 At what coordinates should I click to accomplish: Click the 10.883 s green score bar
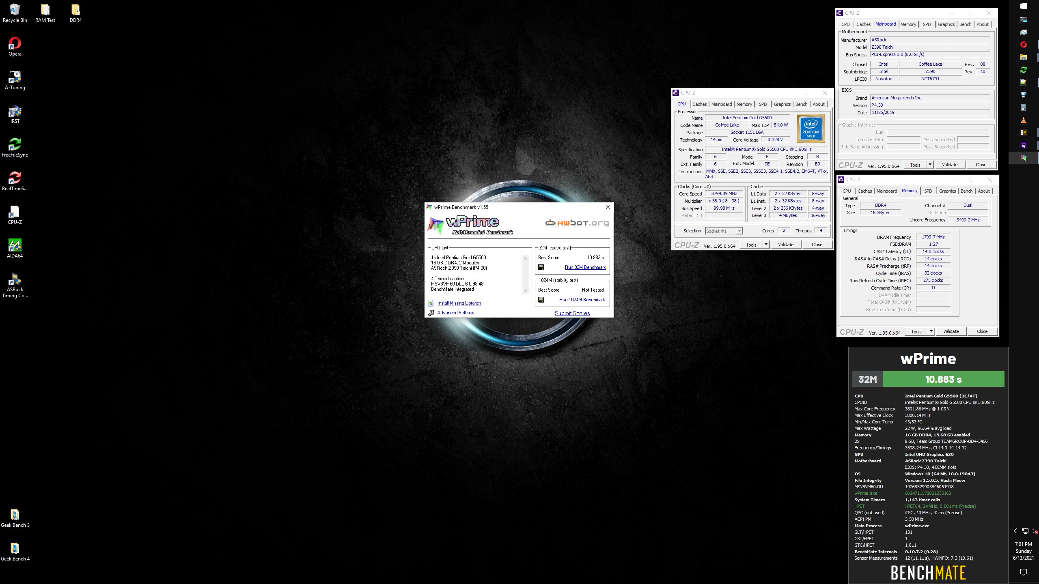943,379
